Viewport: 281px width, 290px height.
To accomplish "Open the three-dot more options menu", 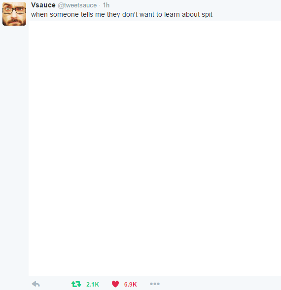I will (155, 284).
